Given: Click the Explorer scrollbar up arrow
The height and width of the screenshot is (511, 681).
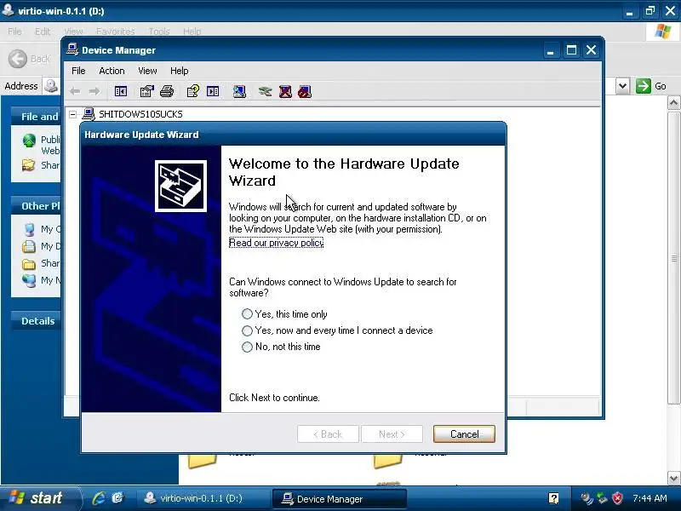Looking at the screenshot, I should pos(673,103).
